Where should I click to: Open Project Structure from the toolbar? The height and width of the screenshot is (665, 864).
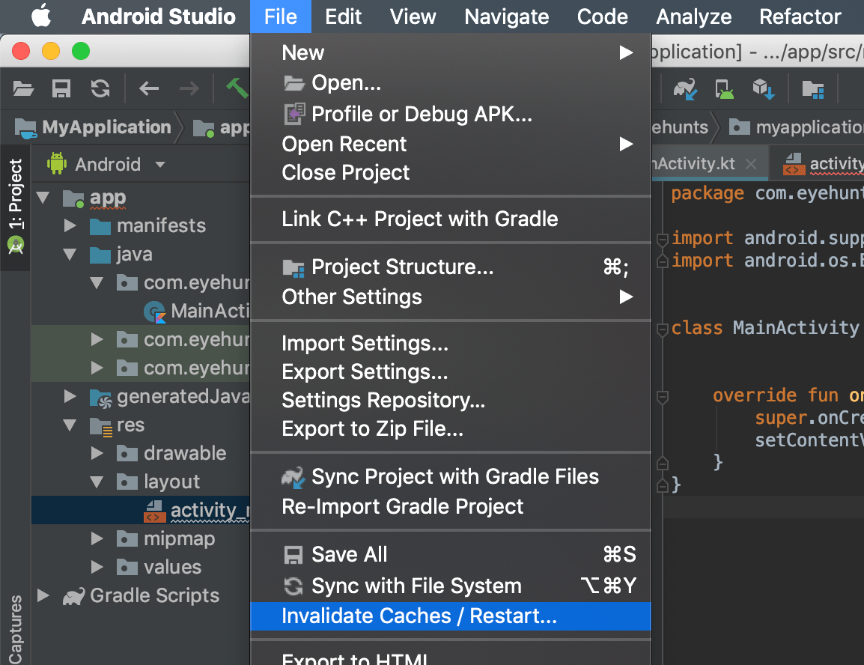[x=814, y=88]
